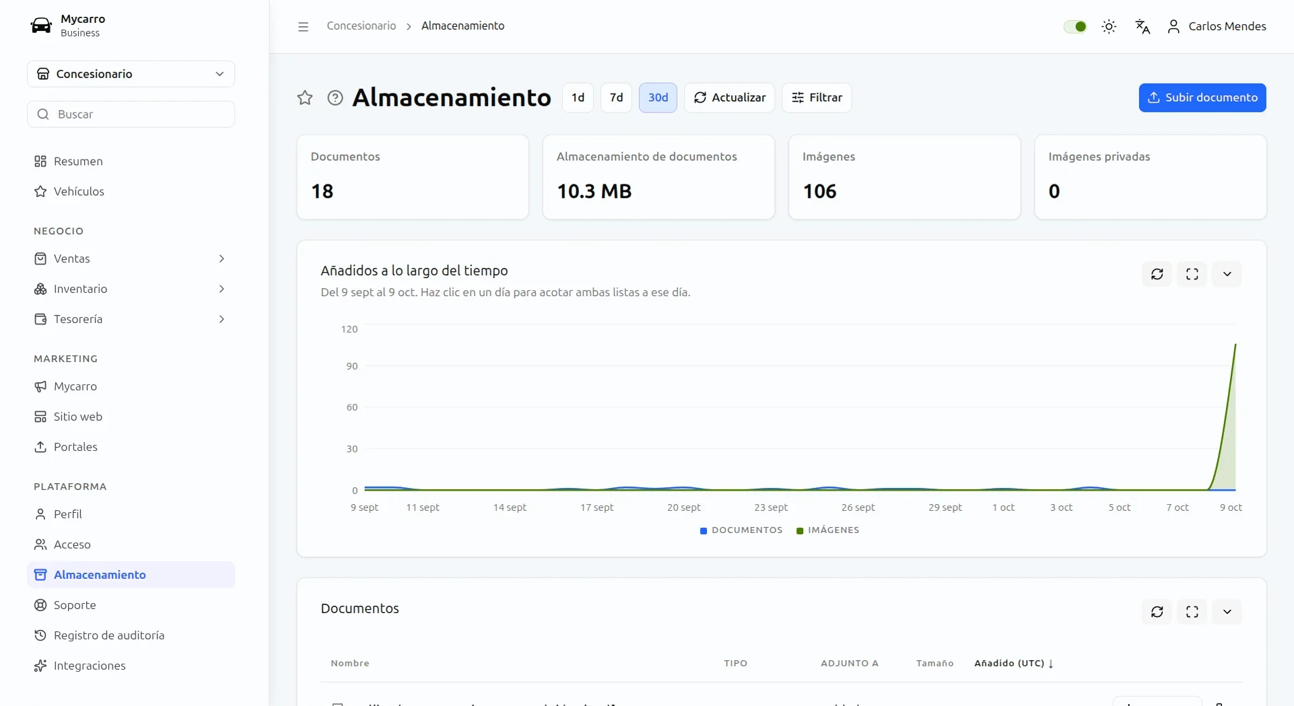Go to Resumen in sidebar
This screenshot has width=1294, height=706.
coord(131,162)
